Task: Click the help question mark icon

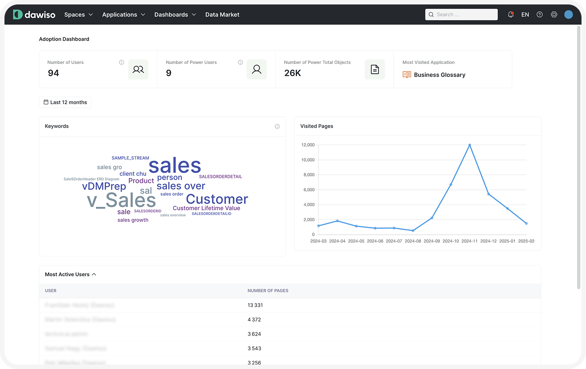Action: click(x=539, y=14)
